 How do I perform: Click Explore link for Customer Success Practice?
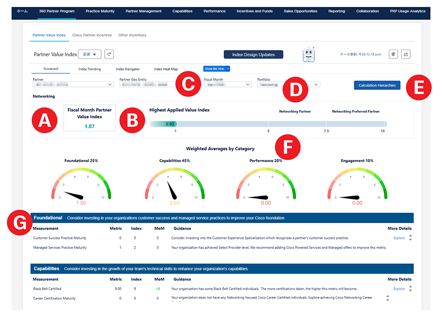(399, 238)
